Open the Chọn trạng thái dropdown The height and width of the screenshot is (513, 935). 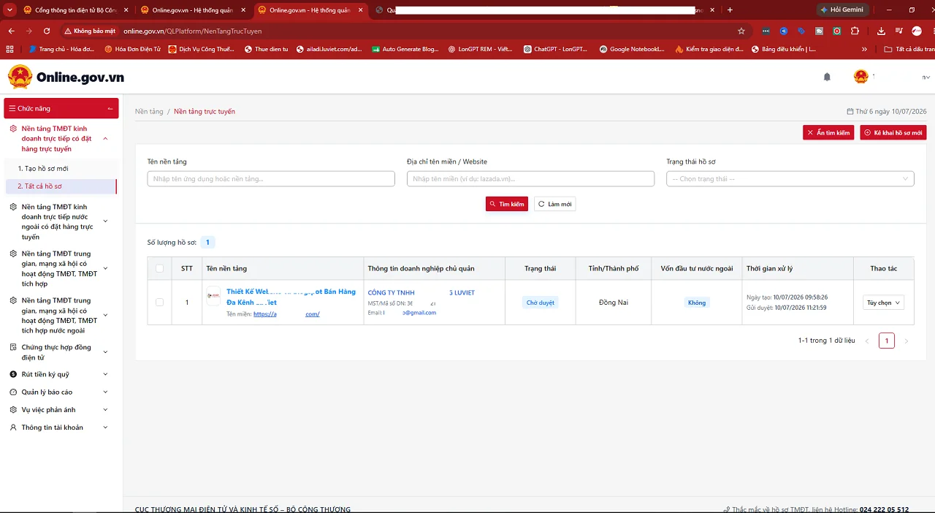pos(790,179)
